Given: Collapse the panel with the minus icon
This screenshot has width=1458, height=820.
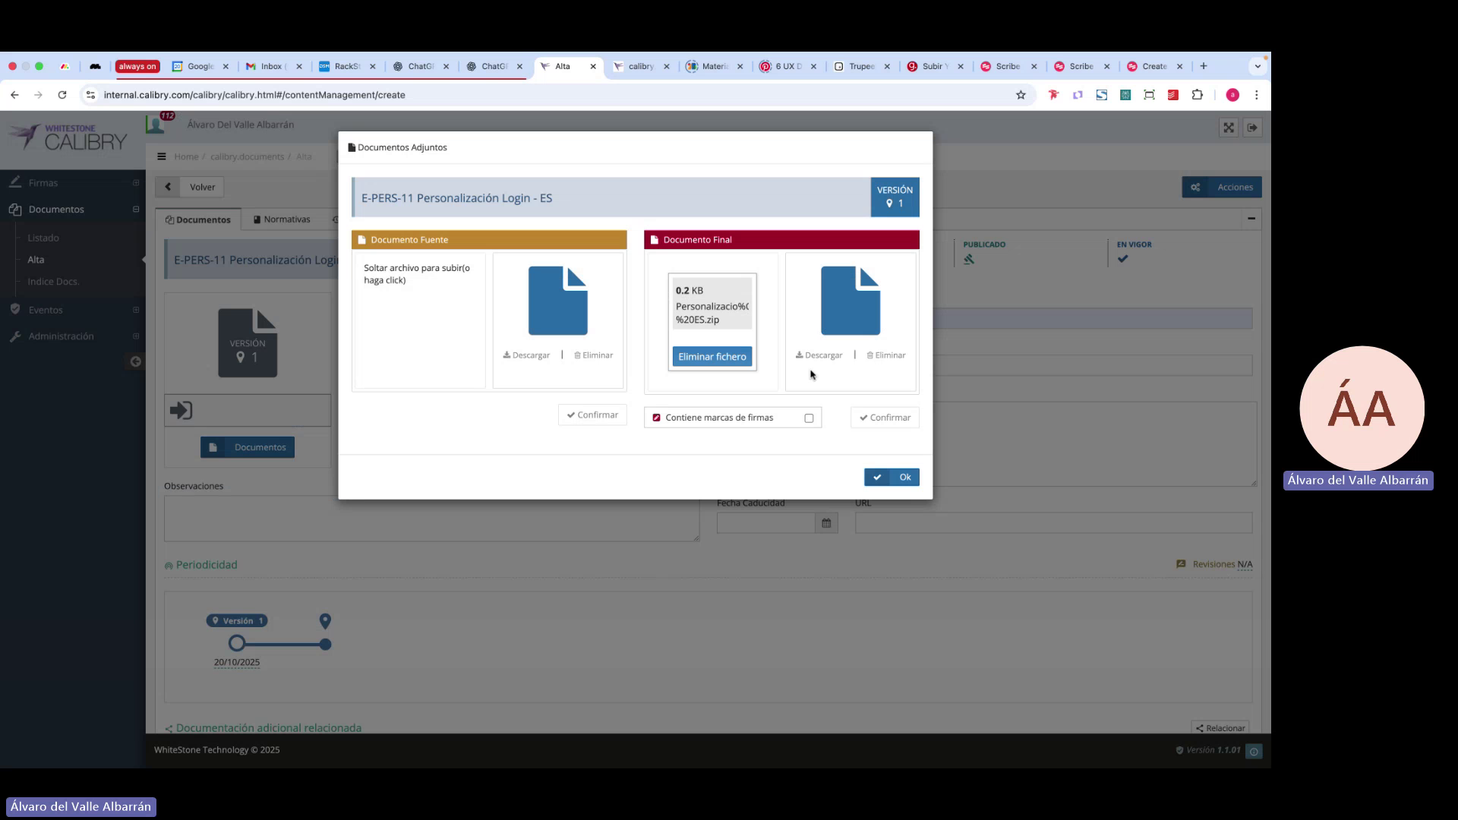Looking at the screenshot, I should 1251,219.
